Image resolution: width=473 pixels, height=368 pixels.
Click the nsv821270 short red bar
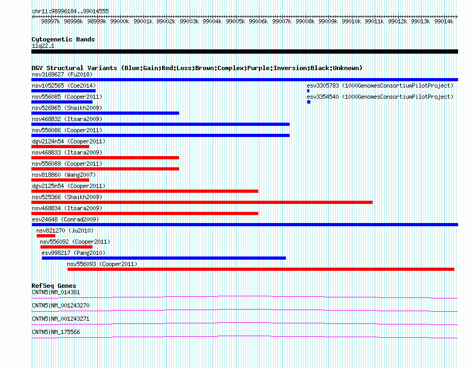coord(46,236)
